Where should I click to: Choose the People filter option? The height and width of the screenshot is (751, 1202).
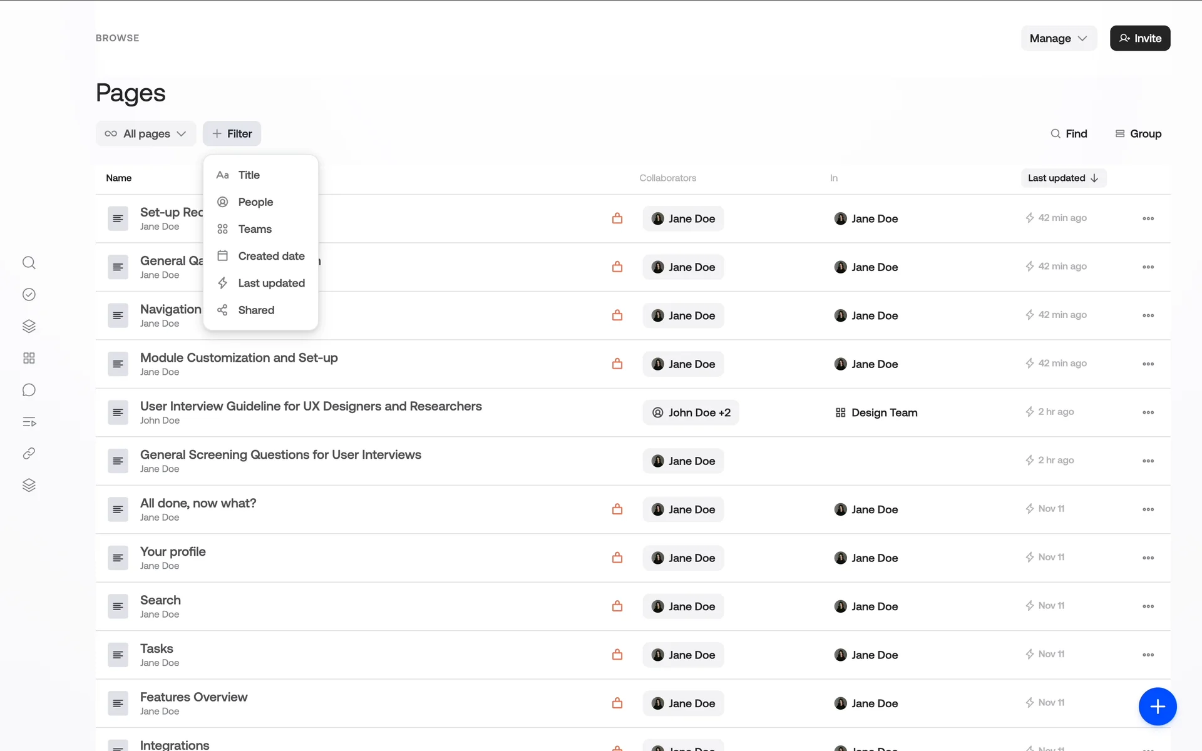255,202
